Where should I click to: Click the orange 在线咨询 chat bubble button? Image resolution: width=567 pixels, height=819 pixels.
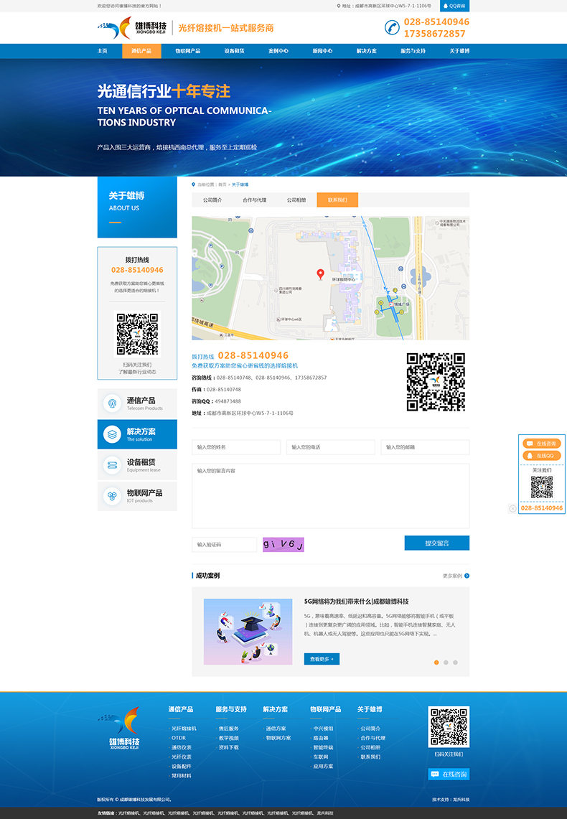click(542, 444)
